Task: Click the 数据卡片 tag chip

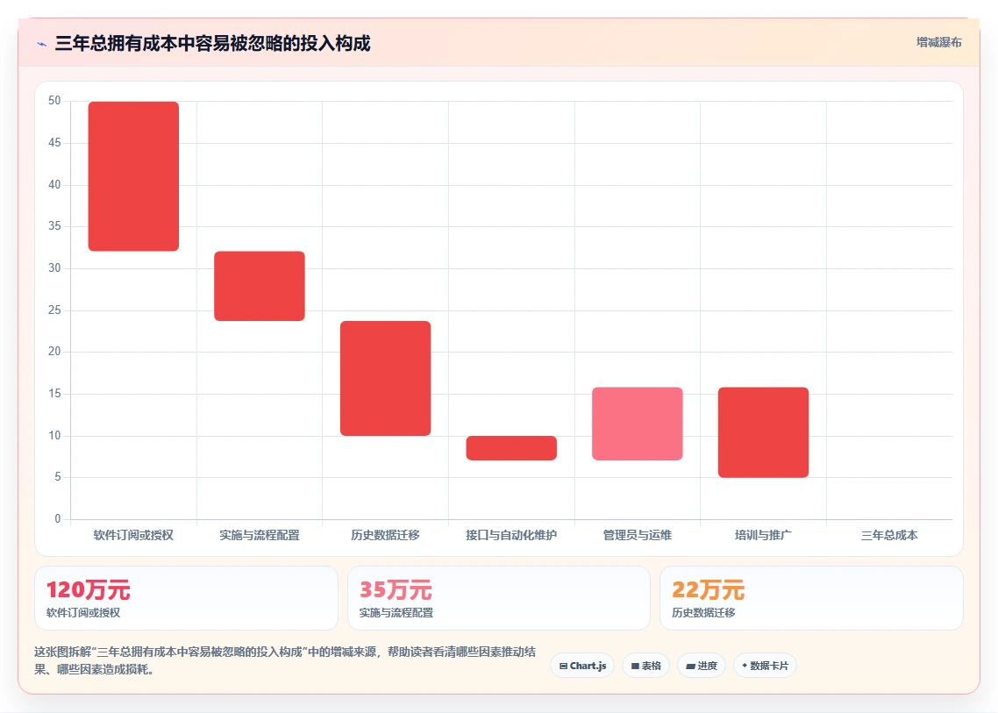Action: click(x=765, y=666)
